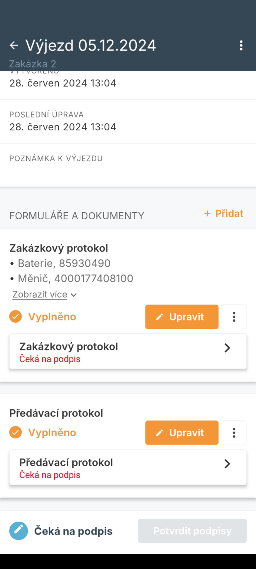
Task: Select the Zakázka 2 label under the title
Action: point(32,64)
